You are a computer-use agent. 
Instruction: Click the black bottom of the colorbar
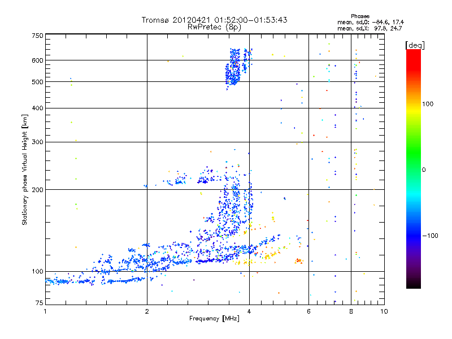[x=414, y=284]
